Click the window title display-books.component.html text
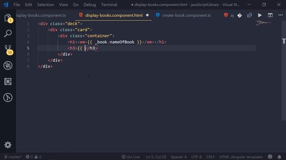Viewport: 286px width, 160px height. point(161,5)
